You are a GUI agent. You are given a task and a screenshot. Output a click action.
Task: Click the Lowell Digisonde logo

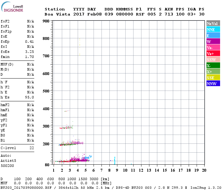(x=12, y=7)
